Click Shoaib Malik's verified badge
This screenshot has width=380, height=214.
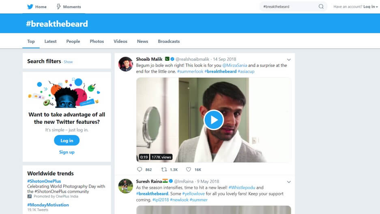click(172, 59)
